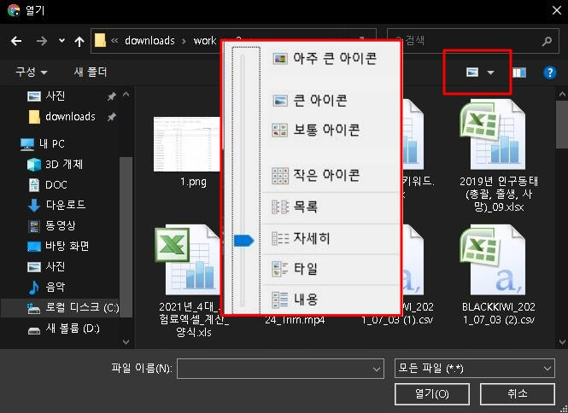This screenshot has width=568, height=413.
Task: Choose 타일 view
Action: [295, 269]
